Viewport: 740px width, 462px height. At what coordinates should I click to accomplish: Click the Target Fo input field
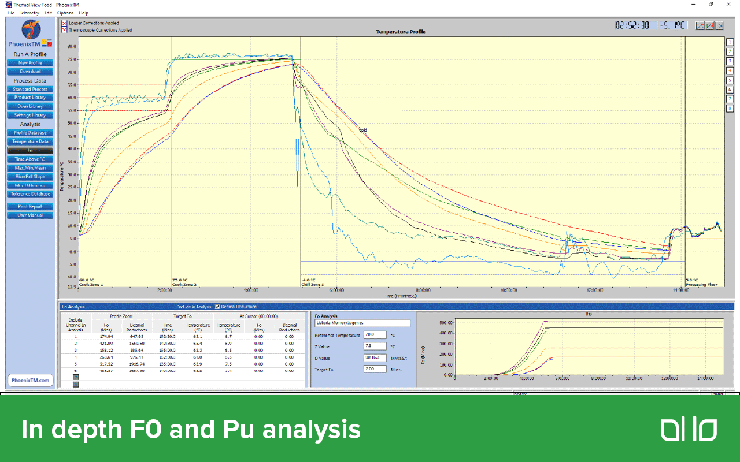point(375,368)
